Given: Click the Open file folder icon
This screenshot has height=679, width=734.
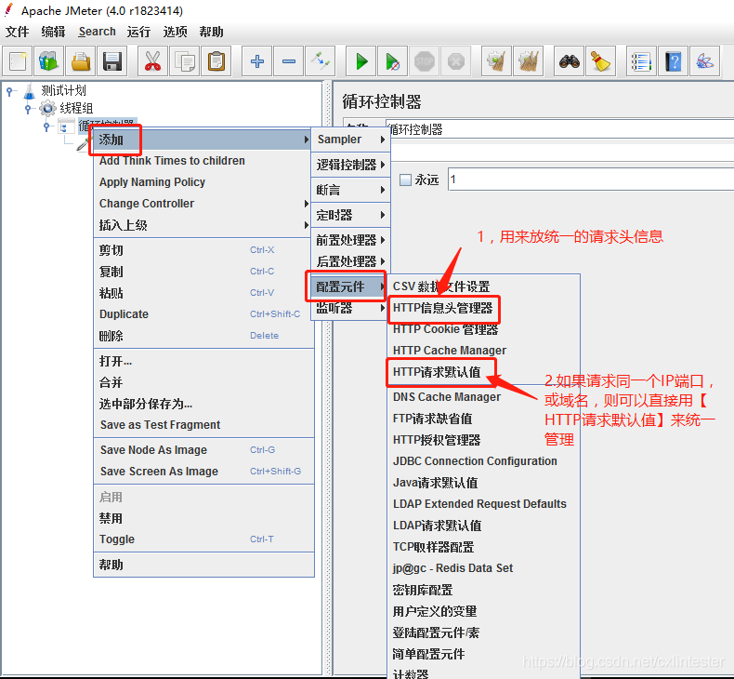Looking at the screenshot, I should (81, 61).
